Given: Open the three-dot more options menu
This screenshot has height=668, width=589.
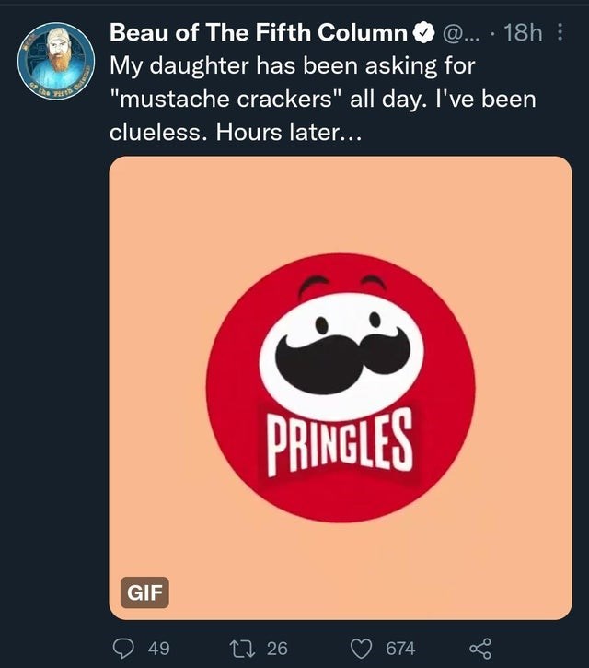Looking at the screenshot, I should 561,34.
